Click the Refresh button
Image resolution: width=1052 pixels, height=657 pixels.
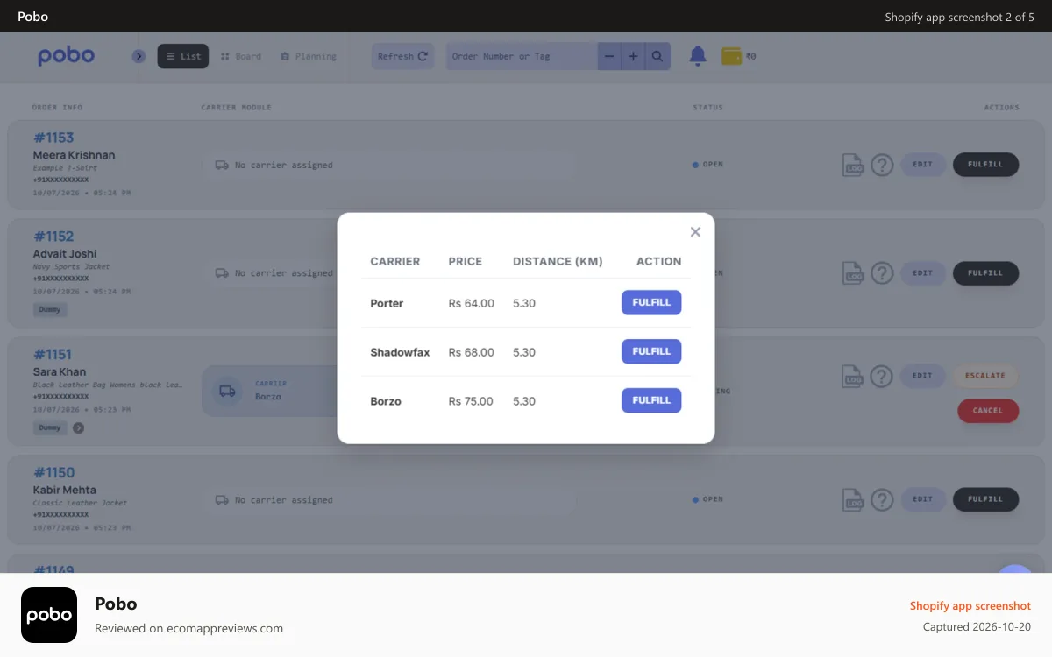click(x=402, y=56)
